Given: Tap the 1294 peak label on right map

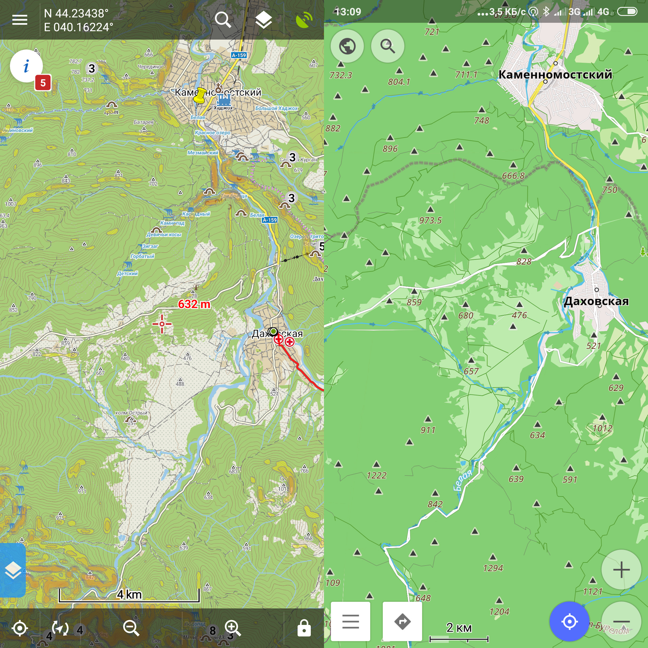Looking at the screenshot, I should tap(493, 568).
